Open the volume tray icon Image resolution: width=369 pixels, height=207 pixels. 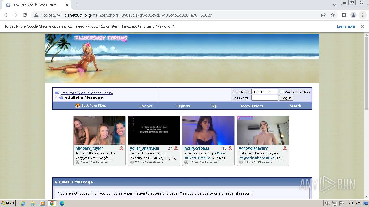coord(328,203)
